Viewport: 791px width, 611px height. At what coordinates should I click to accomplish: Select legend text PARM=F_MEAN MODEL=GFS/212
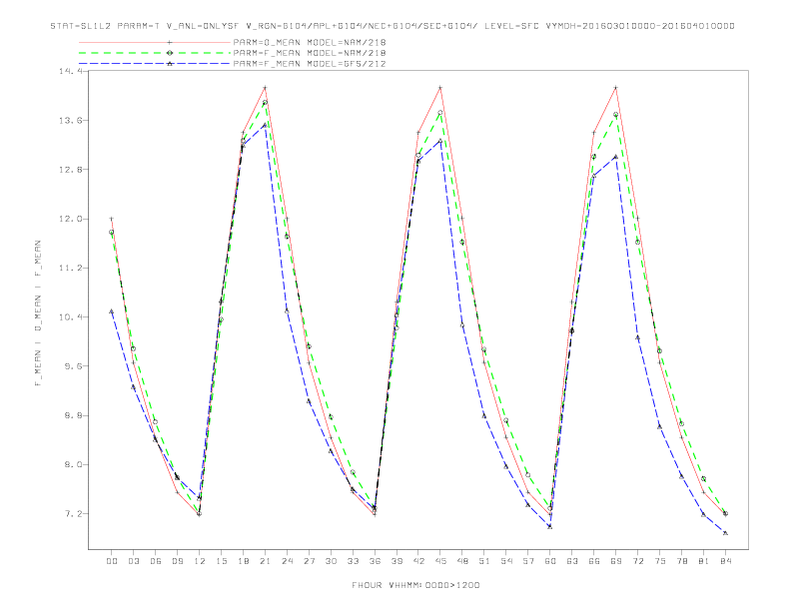310,64
